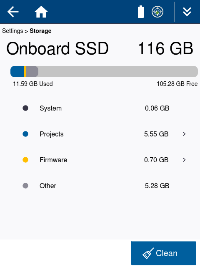200x267 pixels.
Task: Click the dark System color dot
Action: (x=25, y=108)
